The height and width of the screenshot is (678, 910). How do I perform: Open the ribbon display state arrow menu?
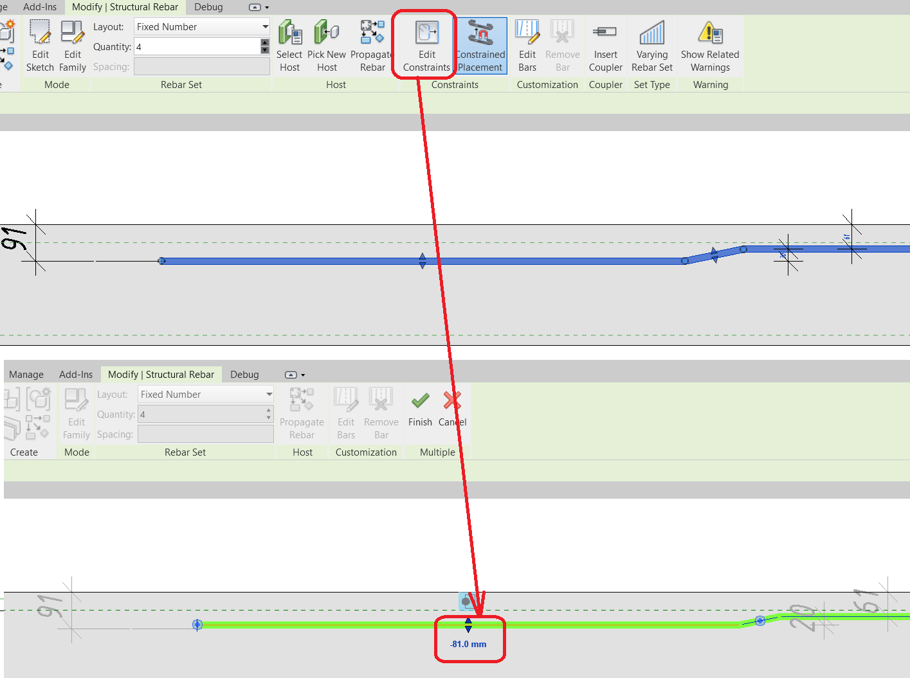point(256,7)
